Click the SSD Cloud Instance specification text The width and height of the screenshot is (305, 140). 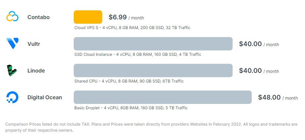click(x=138, y=54)
